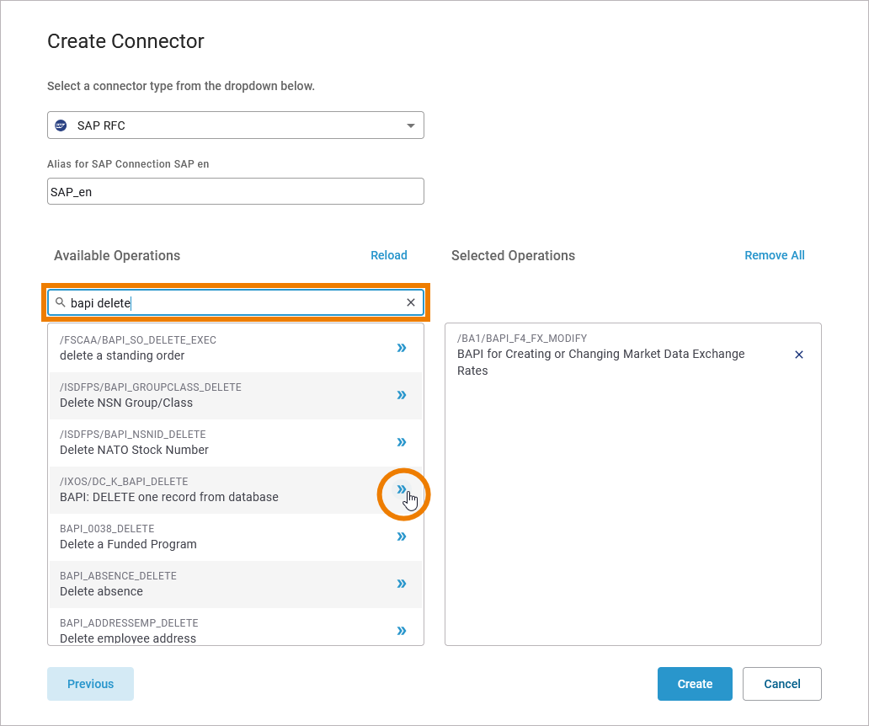Add BAPI: DELETE one record arrow icon

pos(402,489)
